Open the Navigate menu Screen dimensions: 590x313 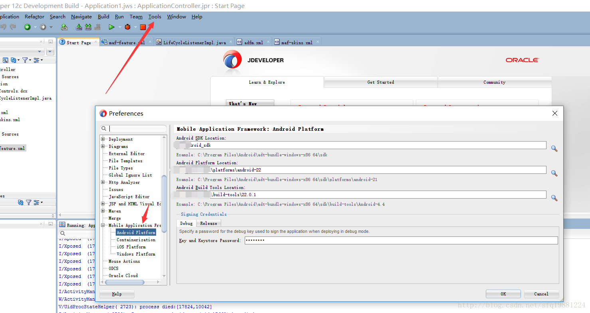pos(81,17)
